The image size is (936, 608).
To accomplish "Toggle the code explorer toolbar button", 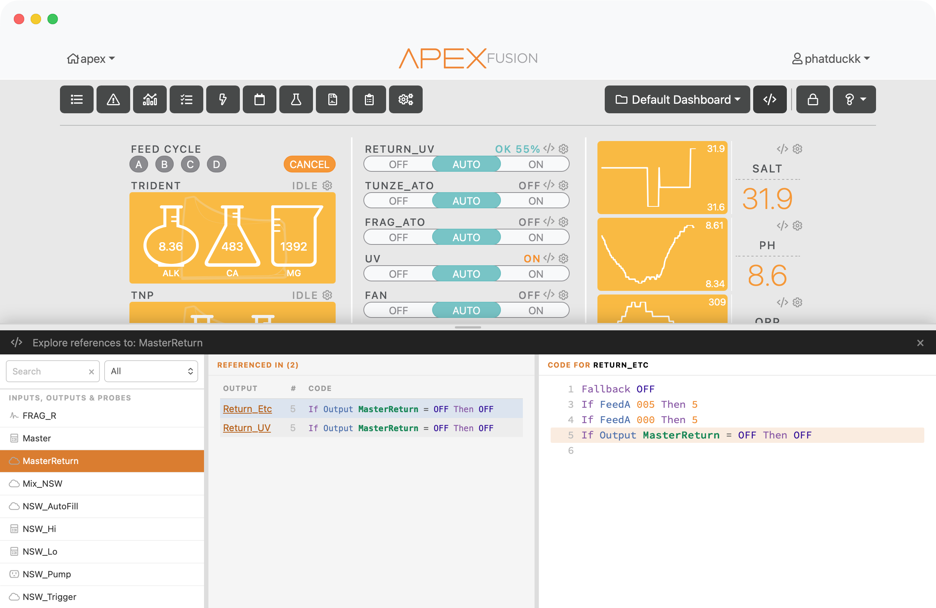I will pos(770,99).
